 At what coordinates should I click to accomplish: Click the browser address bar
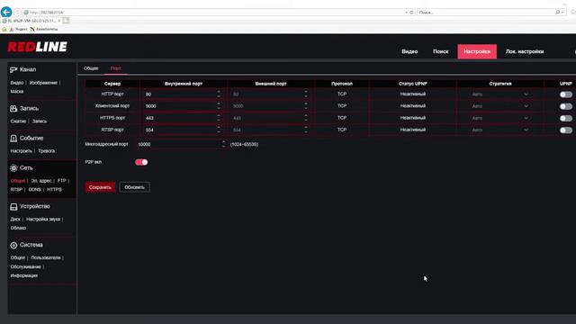[x=213, y=12]
